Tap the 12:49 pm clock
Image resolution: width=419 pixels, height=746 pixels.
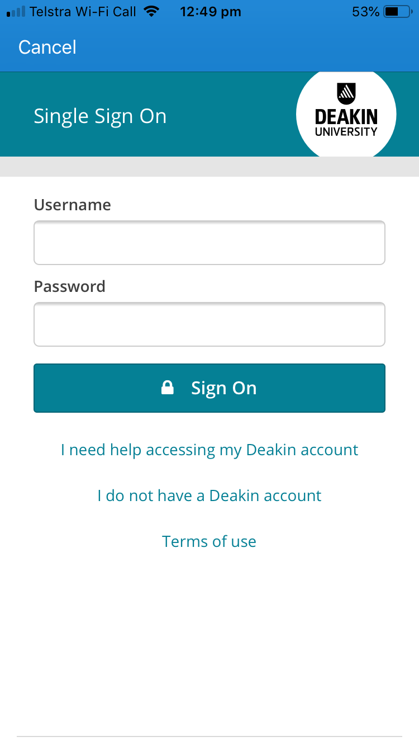211,12
